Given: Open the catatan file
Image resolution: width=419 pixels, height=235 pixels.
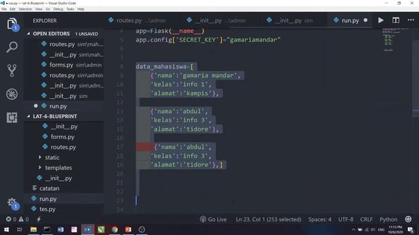Looking at the screenshot, I should pos(64,189).
